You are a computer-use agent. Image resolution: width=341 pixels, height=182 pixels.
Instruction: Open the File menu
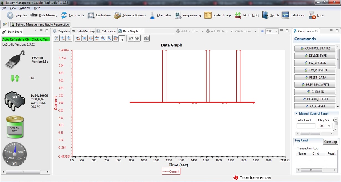[4, 8]
